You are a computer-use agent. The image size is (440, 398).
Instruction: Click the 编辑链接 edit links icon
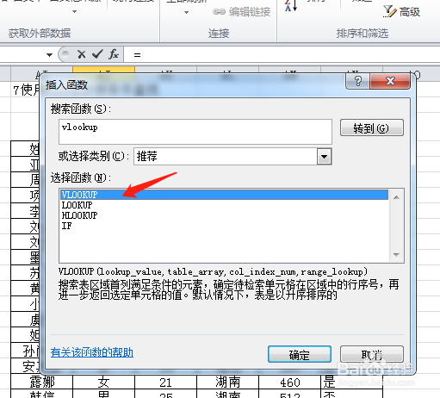[219, 12]
